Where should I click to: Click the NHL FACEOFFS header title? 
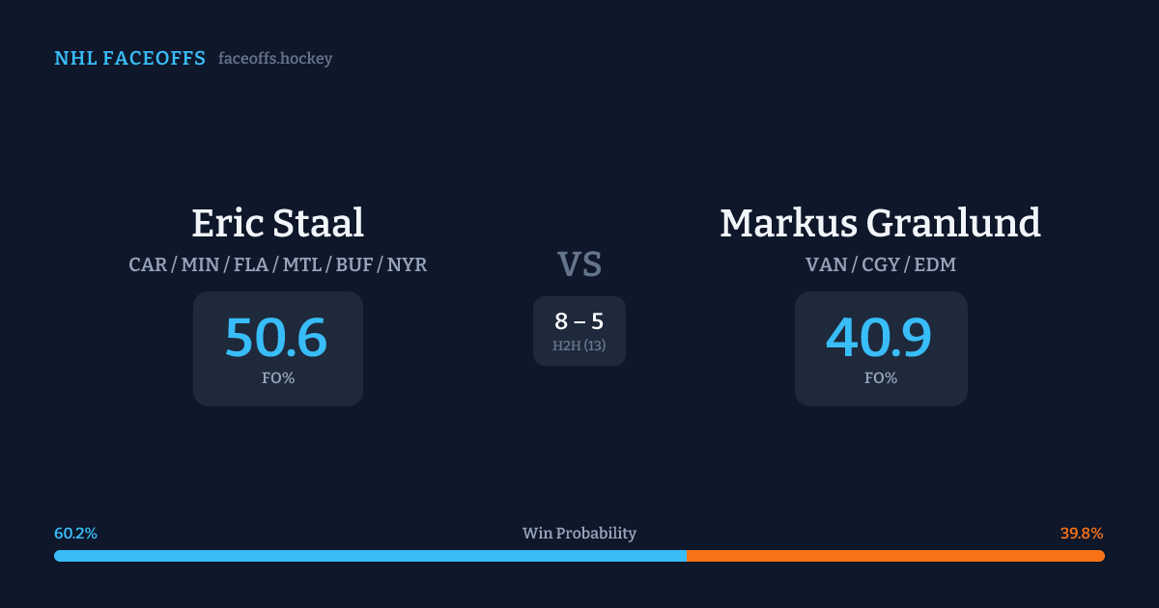click(x=129, y=59)
